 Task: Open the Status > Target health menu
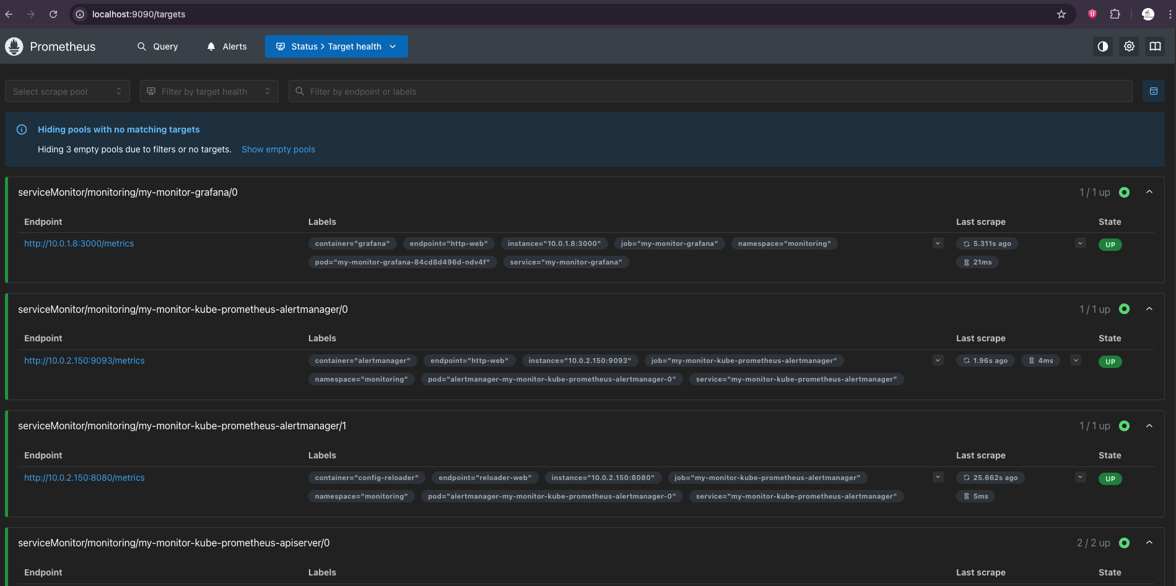click(x=336, y=46)
